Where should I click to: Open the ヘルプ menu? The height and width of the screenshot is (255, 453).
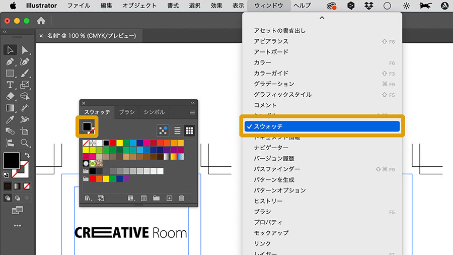pyautogui.click(x=302, y=6)
